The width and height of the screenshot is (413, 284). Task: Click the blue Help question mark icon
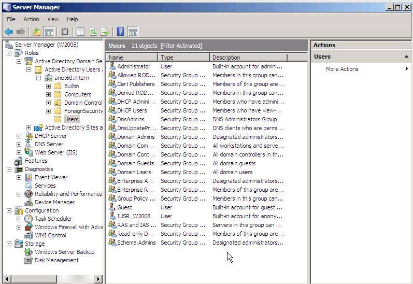click(x=120, y=32)
